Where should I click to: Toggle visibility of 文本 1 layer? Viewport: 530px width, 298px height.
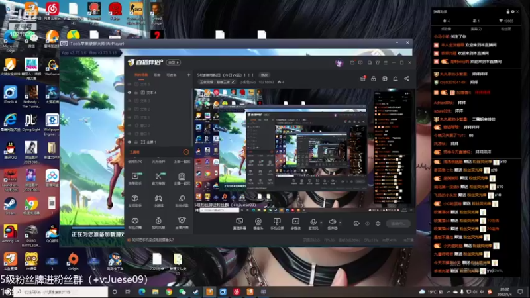[x=129, y=117]
